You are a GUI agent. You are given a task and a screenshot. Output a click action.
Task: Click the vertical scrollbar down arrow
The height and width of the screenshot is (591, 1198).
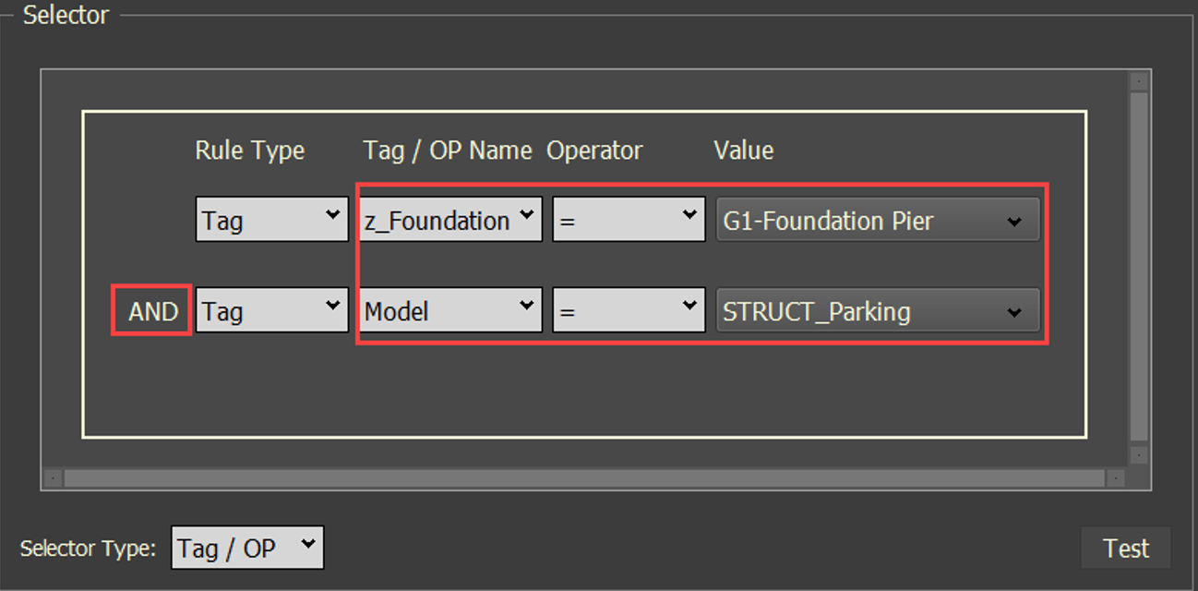click(1139, 455)
